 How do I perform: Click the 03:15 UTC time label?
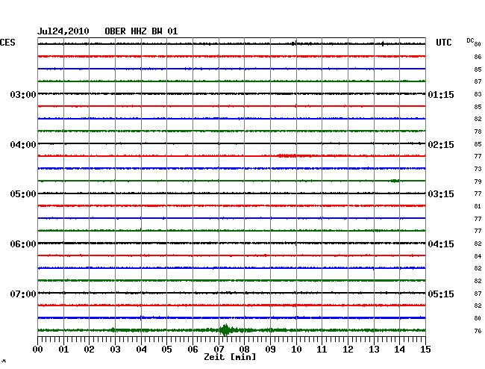[441, 194]
